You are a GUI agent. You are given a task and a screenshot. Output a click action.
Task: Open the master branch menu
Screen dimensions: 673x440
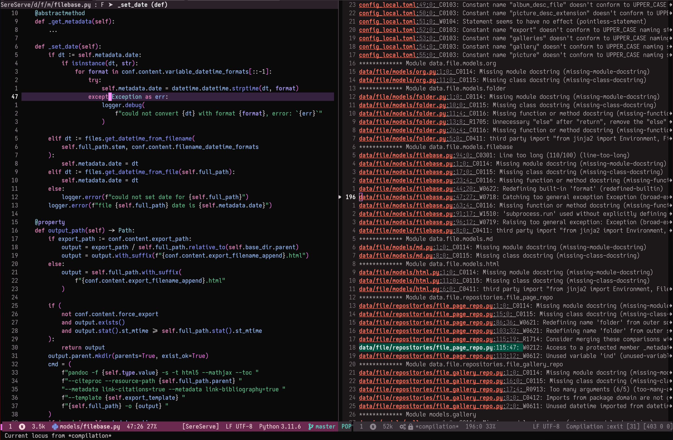tap(325, 426)
